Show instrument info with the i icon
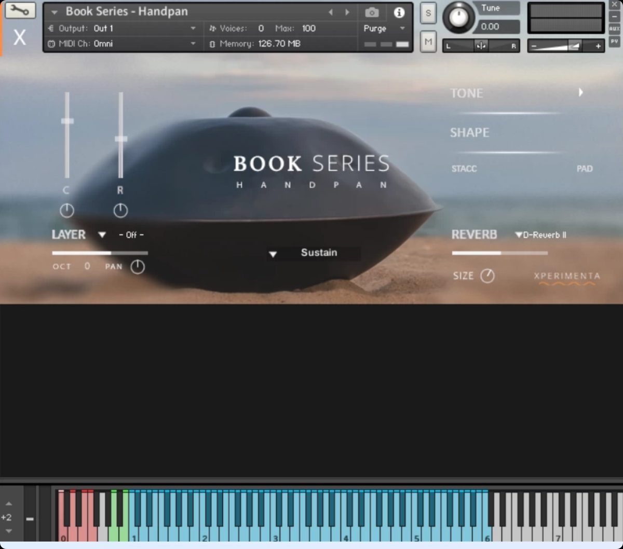This screenshot has width=623, height=549. click(x=399, y=12)
